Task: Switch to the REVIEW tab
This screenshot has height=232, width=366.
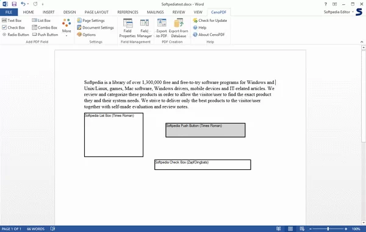Action: pos(179,12)
